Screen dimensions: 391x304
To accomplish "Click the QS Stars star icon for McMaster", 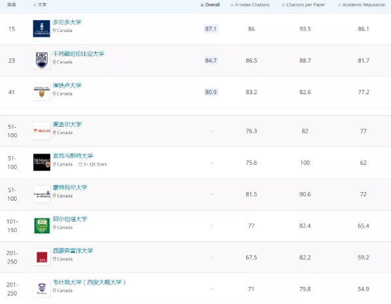I will coord(80,164).
